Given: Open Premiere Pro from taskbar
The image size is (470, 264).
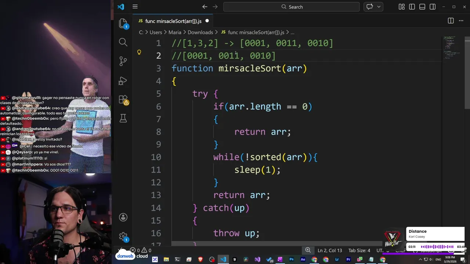Looking at the screenshot, I should tap(348, 260).
